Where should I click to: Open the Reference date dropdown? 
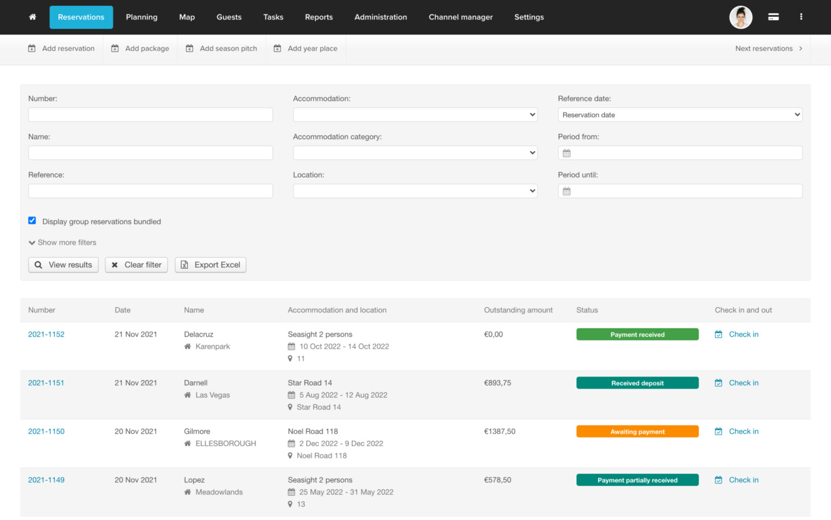679,115
